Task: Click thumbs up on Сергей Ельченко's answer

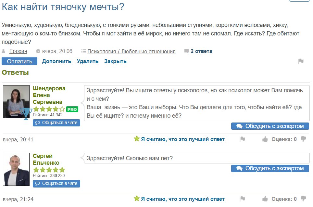Action: pos(265,199)
